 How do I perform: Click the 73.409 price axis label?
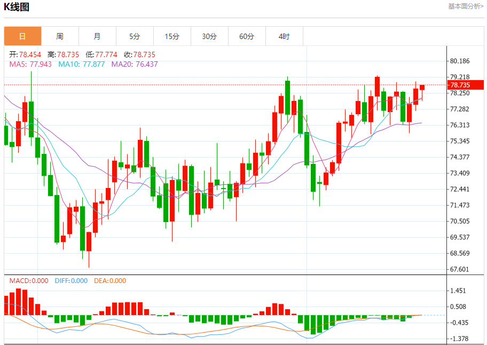[x=460, y=173]
